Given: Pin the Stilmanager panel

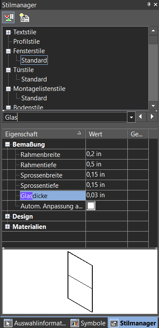Looking at the screenshot, I should click(149, 5).
